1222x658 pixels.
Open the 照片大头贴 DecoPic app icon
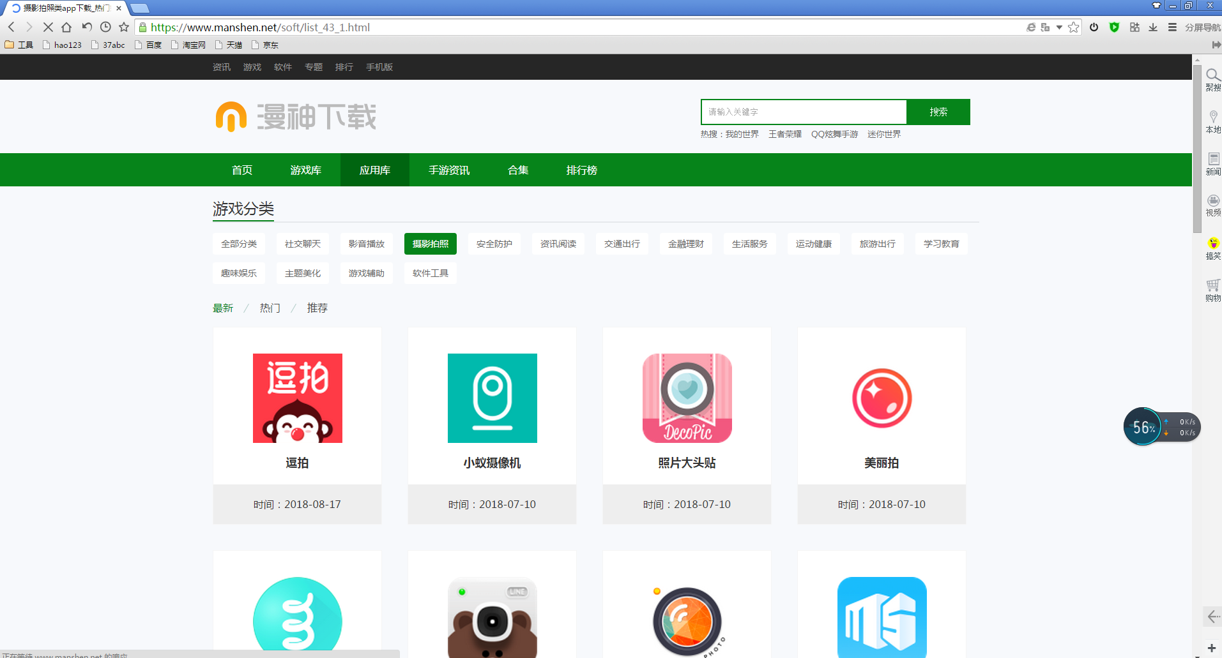click(687, 398)
